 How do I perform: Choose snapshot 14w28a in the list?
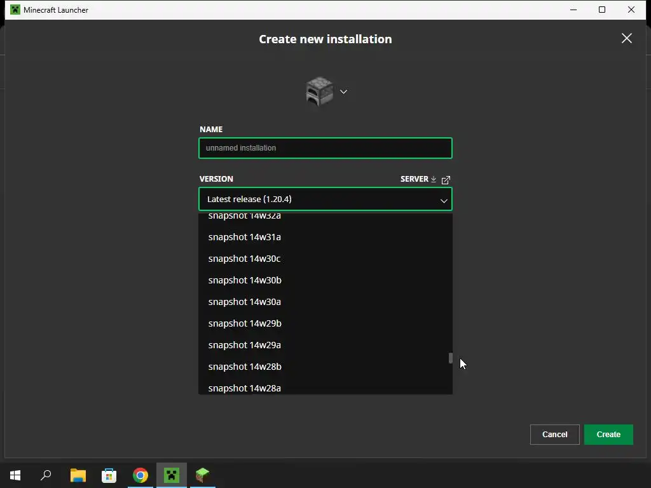[325, 387]
